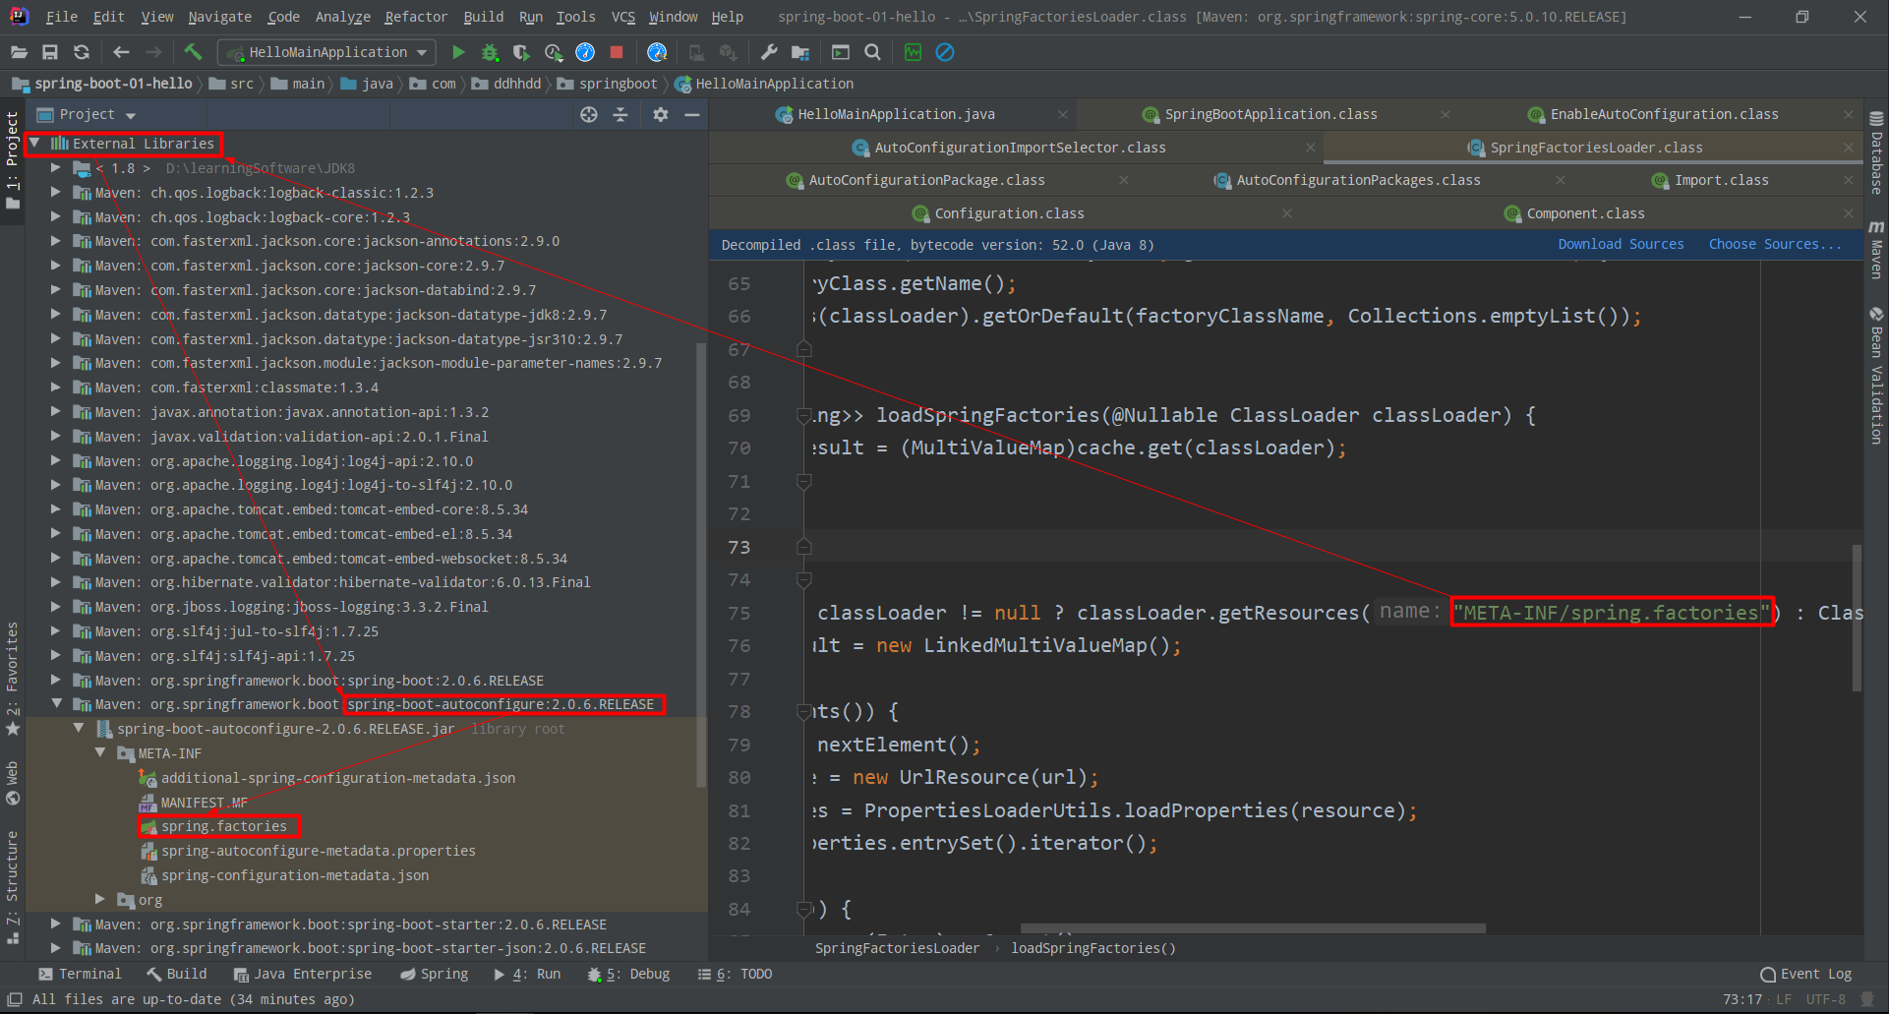Click the Choose Sources... link
Screen dimensions: 1889x1014
point(1775,244)
